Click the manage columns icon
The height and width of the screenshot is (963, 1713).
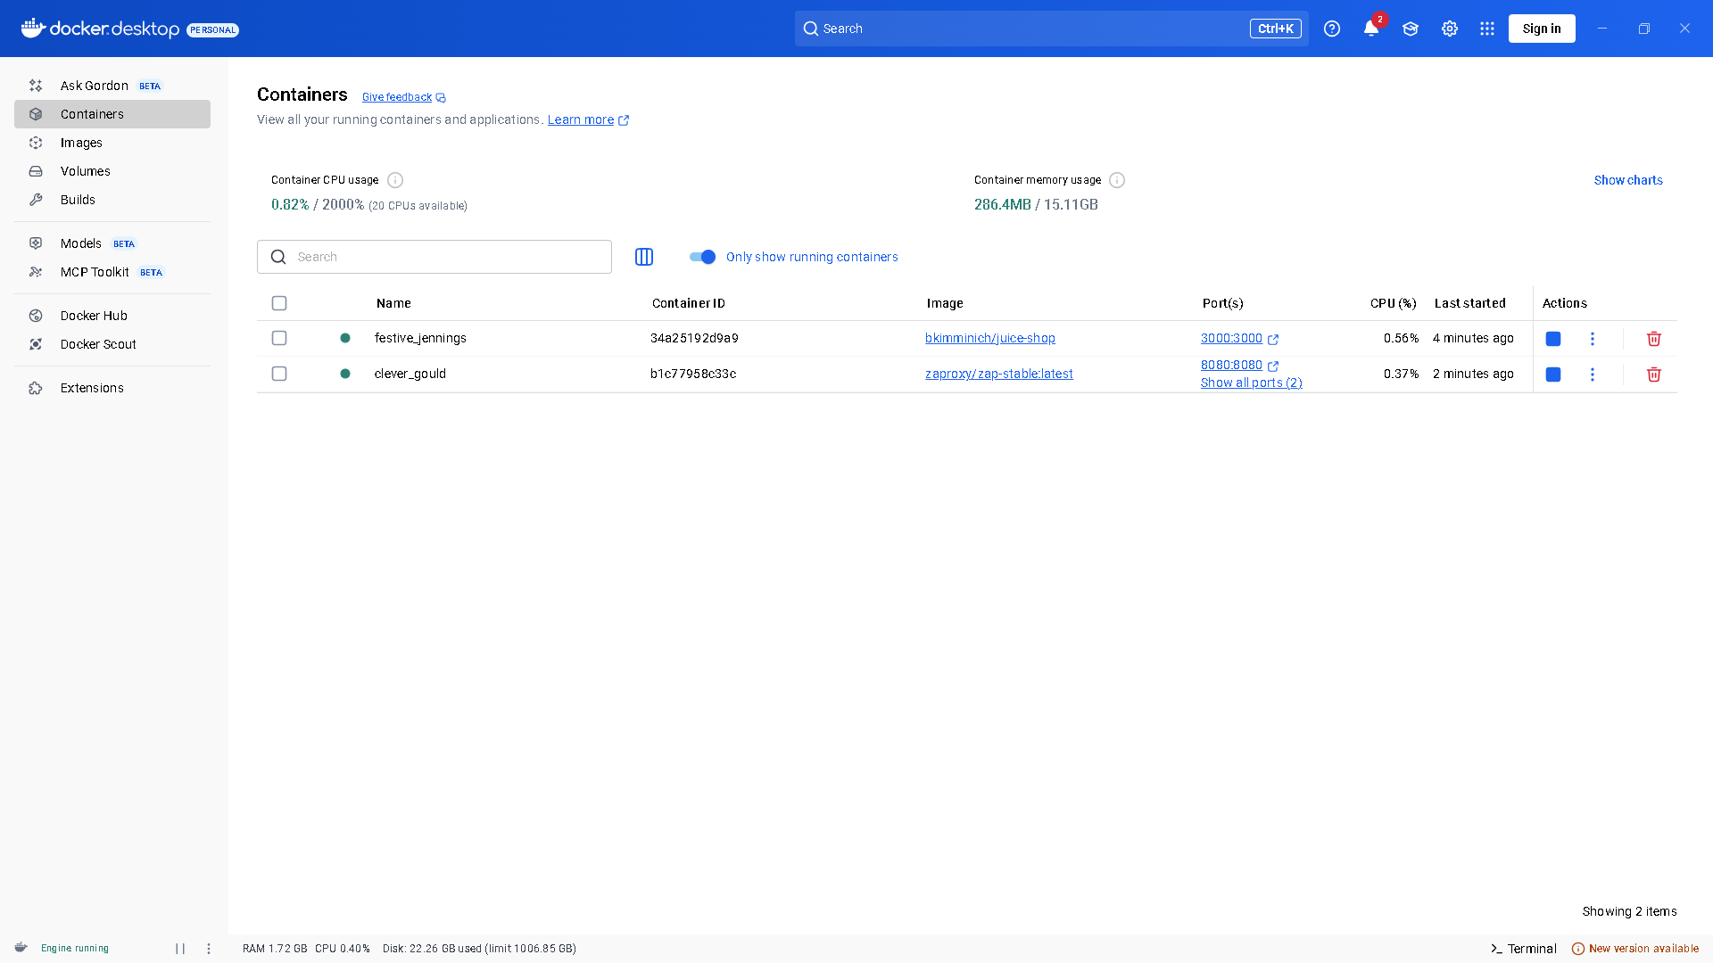tap(644, 257)
